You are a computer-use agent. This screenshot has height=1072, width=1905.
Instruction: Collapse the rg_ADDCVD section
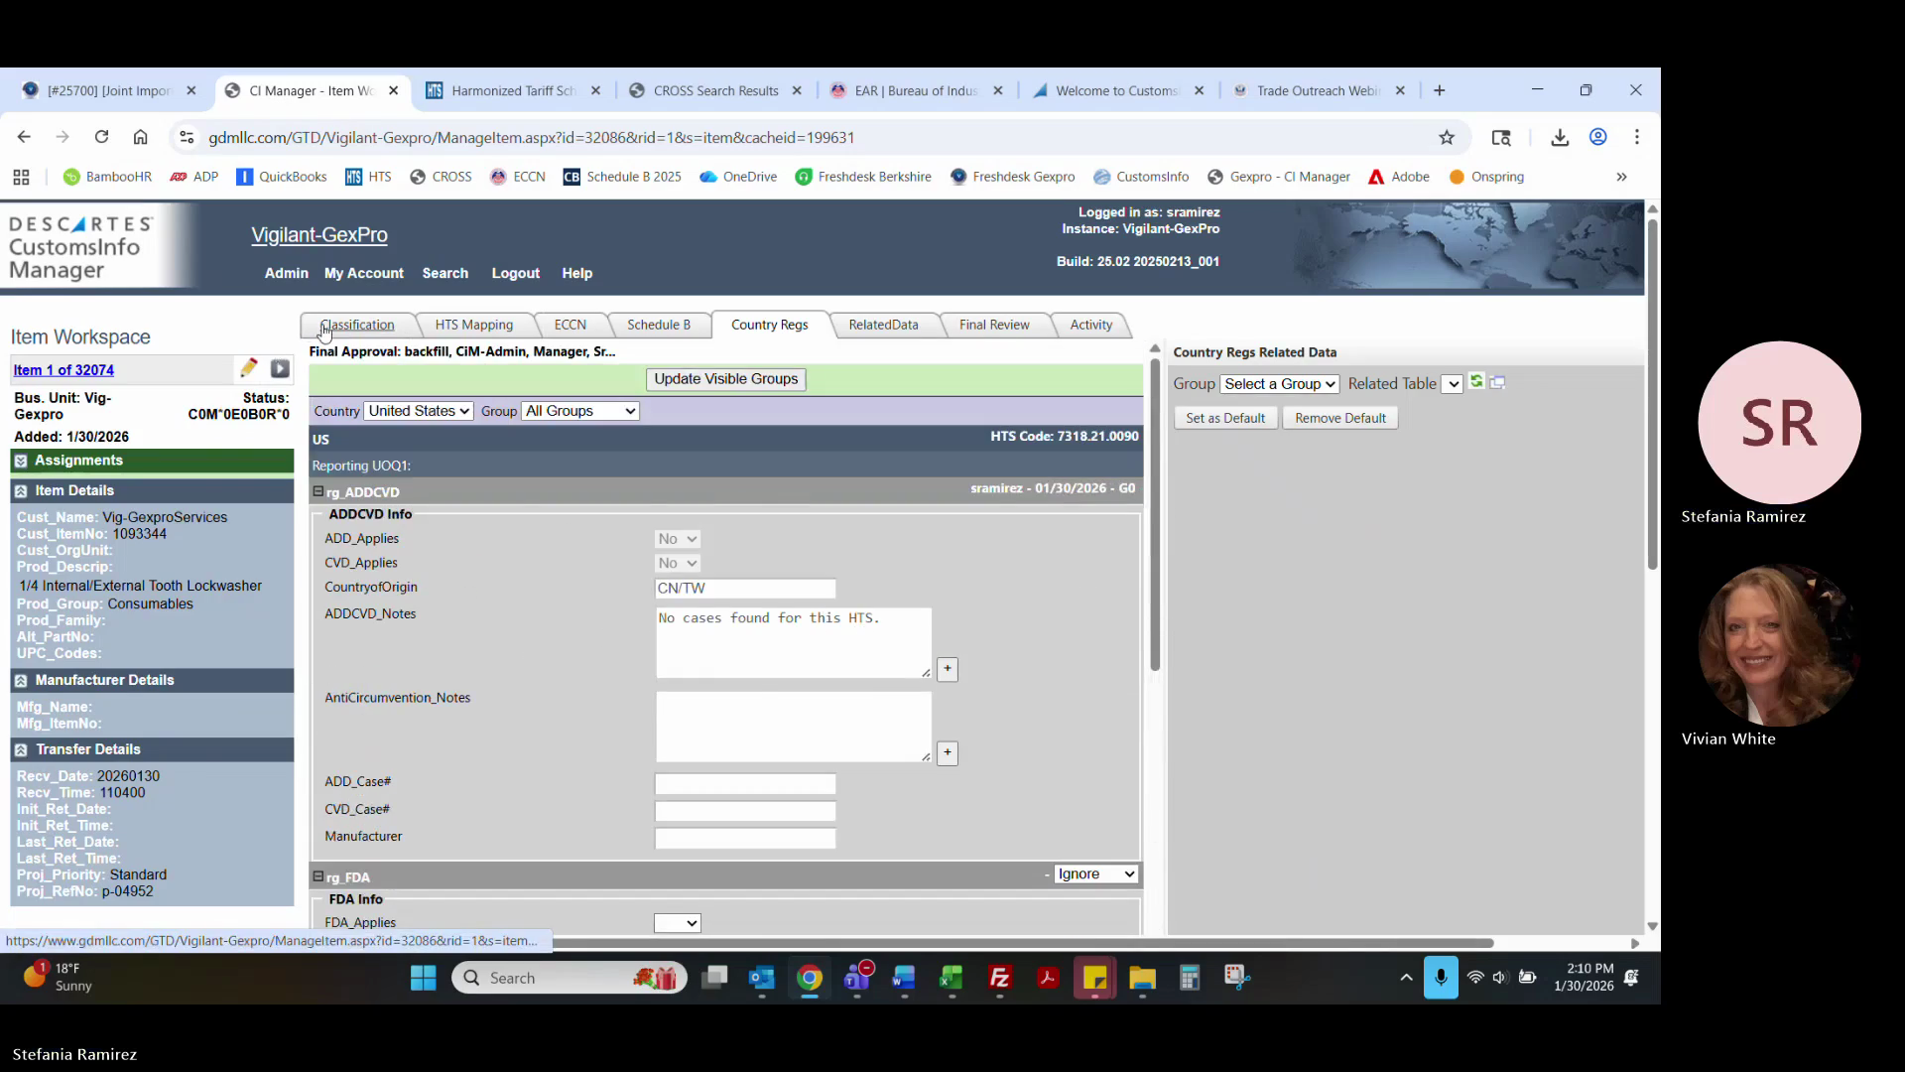(x=318, y=491)
